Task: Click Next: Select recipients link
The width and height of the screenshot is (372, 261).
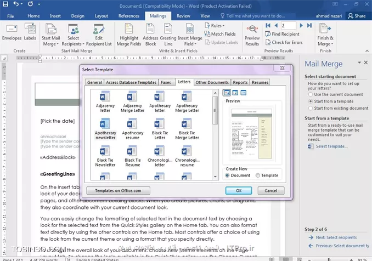Action: pyautogui.click(x=336, y=237)
